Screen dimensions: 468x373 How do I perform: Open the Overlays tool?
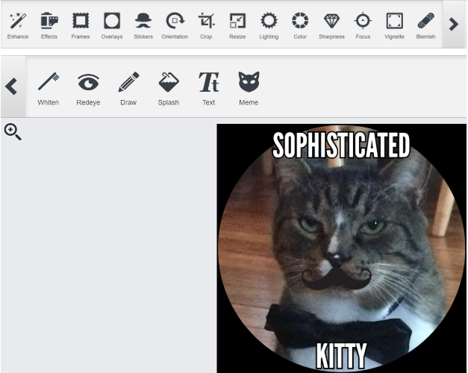point(112,25)
